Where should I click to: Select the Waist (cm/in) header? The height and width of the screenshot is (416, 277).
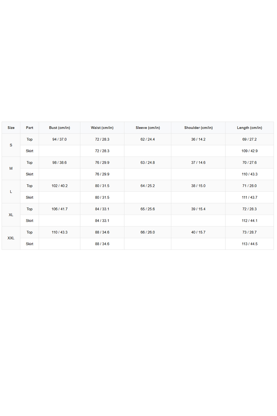pos(102,128)
